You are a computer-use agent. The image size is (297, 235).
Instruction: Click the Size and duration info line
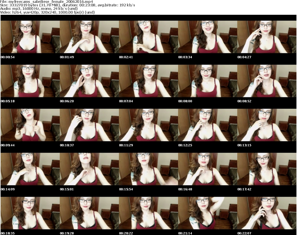click(67, 5)
